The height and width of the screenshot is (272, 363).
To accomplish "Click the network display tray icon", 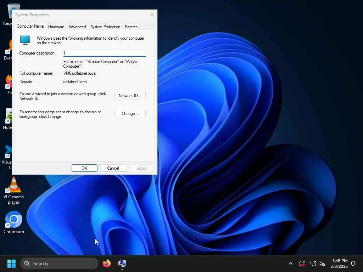I will coord(313,263).
